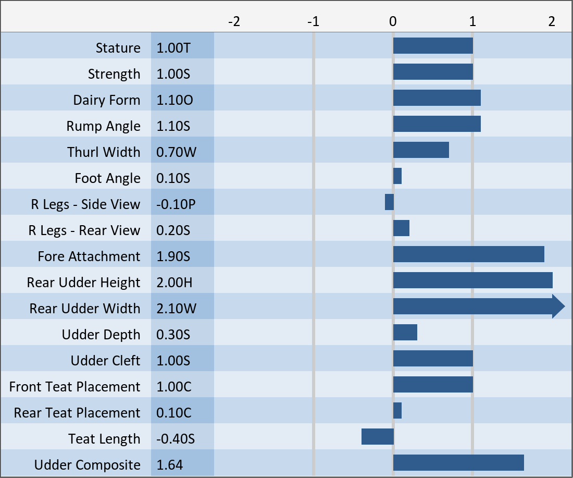Click the Fore Attachment bar
The height and width of the screenshot is (478, 573).
pos(468,254)
